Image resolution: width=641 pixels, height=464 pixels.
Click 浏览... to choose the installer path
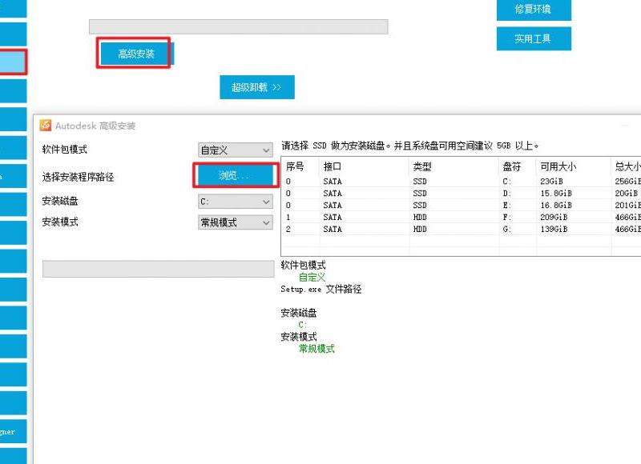click(235, 176)
